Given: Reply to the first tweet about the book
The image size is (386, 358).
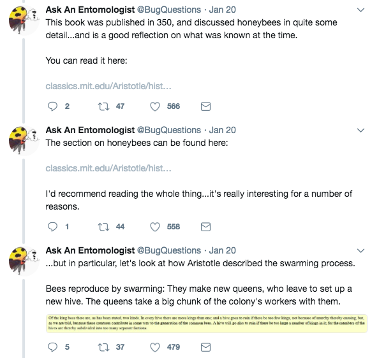Looking at the screenshot, I should pyautogui.click(x=54, y=106).
